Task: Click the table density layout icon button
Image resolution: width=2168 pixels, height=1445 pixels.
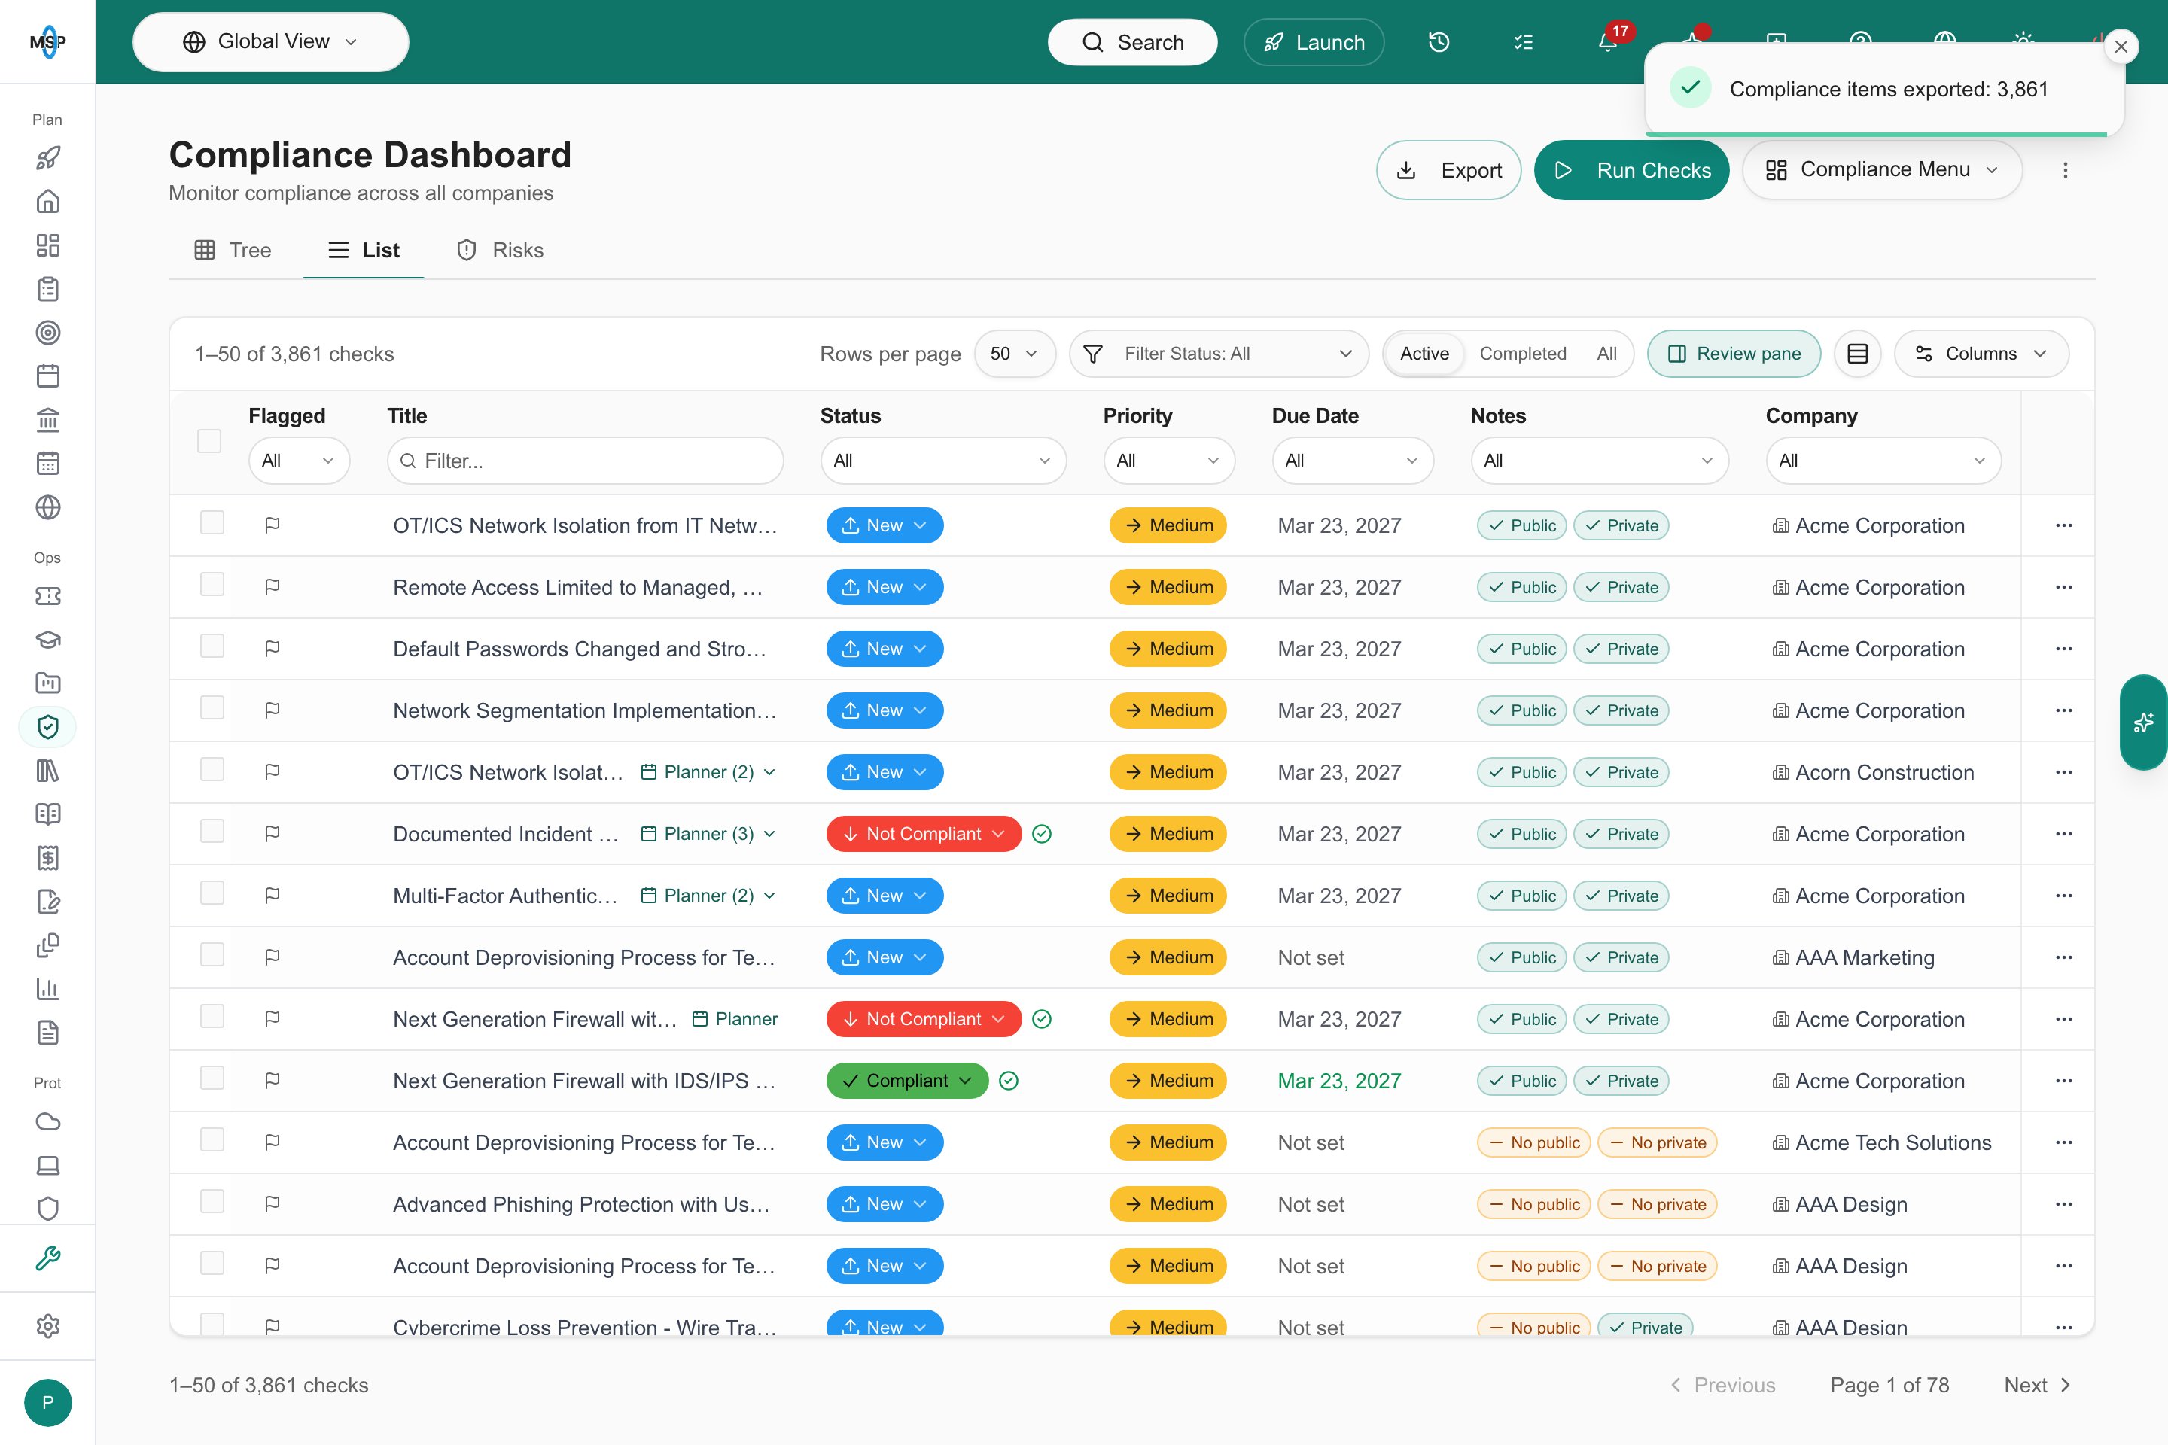Action: 1857,354
